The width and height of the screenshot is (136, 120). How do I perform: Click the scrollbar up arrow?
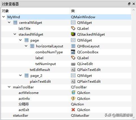click(x=133, y=10)
